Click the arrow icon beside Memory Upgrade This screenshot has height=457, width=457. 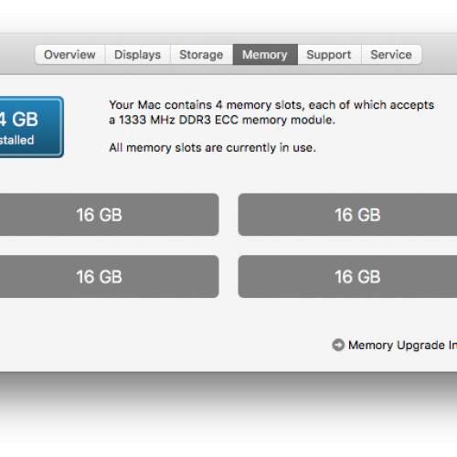tap(338, 345)
